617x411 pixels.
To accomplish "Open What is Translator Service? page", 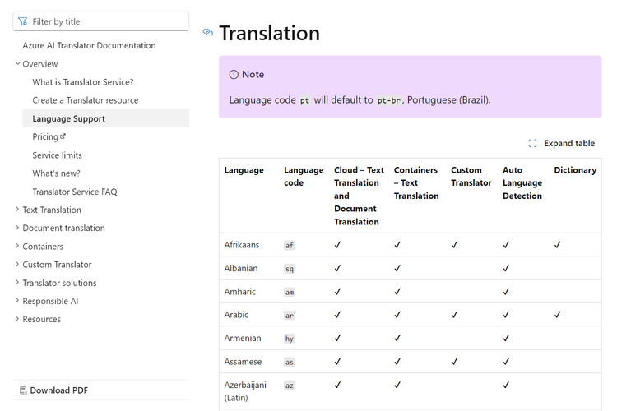I will pyautogui.click(x=83, y=82).
